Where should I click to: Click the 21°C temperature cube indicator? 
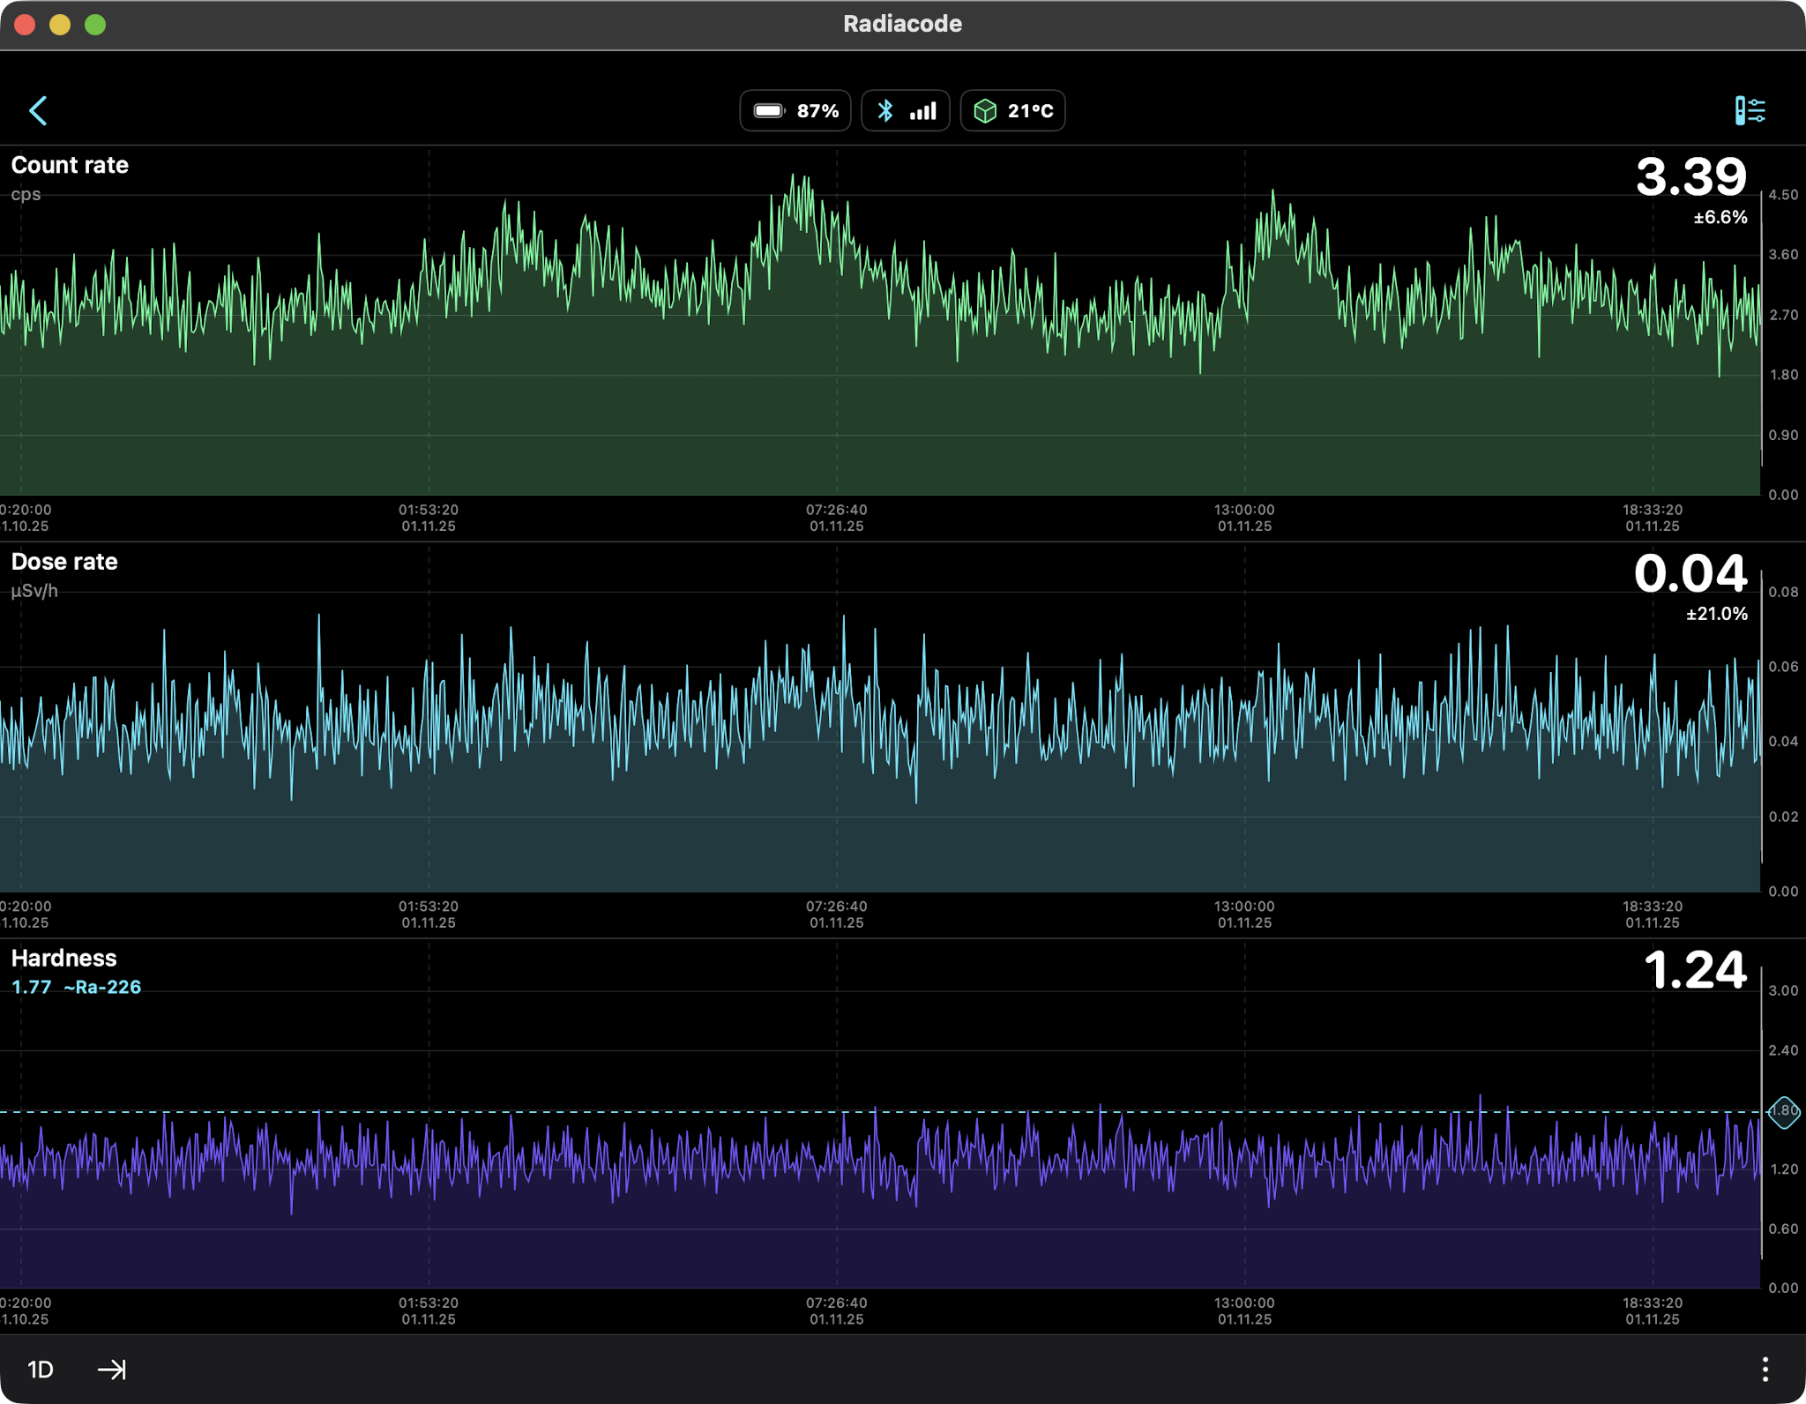1012,111
